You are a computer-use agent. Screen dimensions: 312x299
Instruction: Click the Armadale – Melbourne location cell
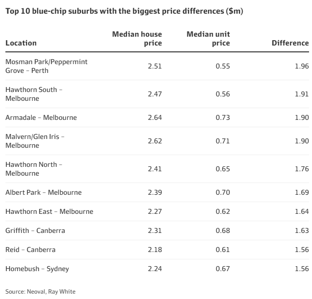tap(41, 117)
